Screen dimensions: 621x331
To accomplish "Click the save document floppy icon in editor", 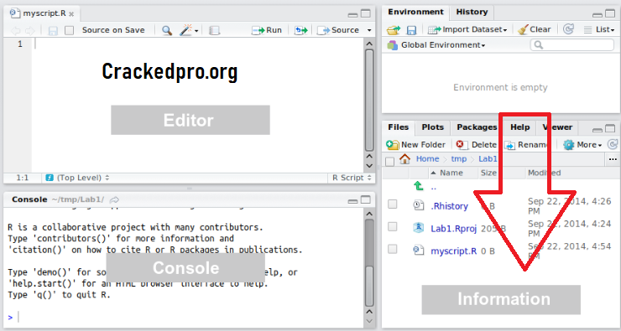I will point(53,30).
